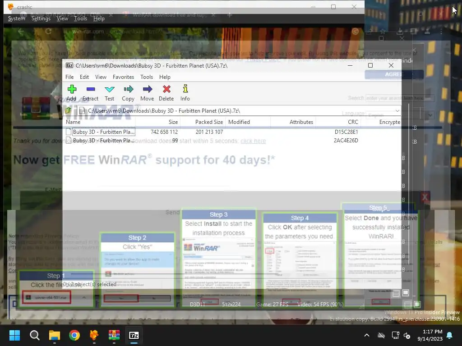Open the Tools menu in 7-Zip

click(x=147, y=77)
